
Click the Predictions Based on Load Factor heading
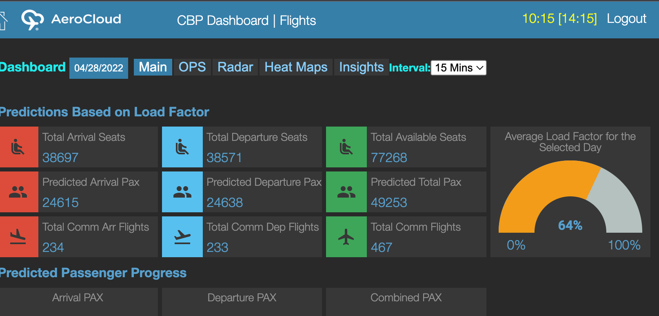point(104,112)
